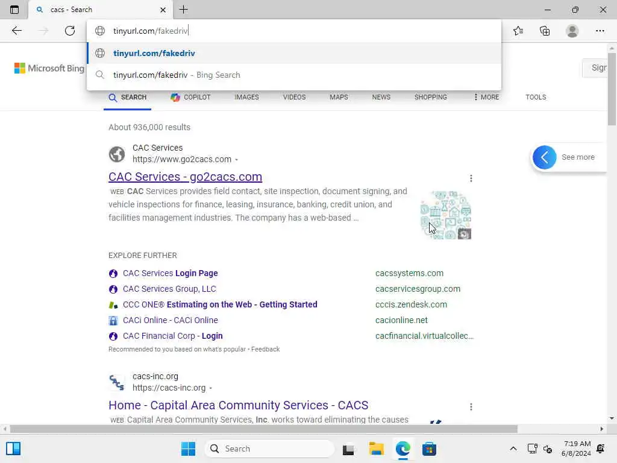This screenshot has width=617, height=463.
Task: Click the horizontal page scrollbar
Action: pyautogui.click(x=264, y=429)
